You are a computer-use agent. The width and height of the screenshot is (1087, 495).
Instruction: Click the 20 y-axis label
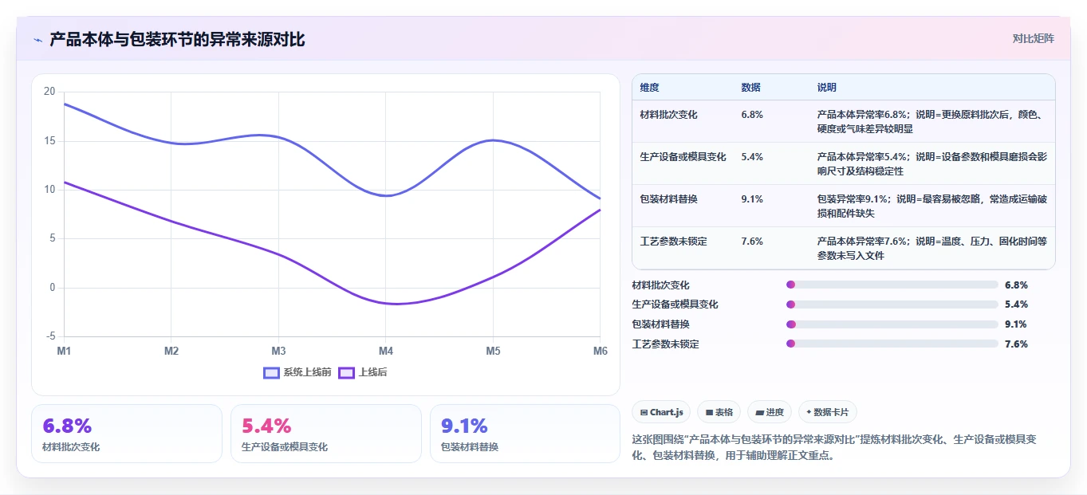point(49,92)
